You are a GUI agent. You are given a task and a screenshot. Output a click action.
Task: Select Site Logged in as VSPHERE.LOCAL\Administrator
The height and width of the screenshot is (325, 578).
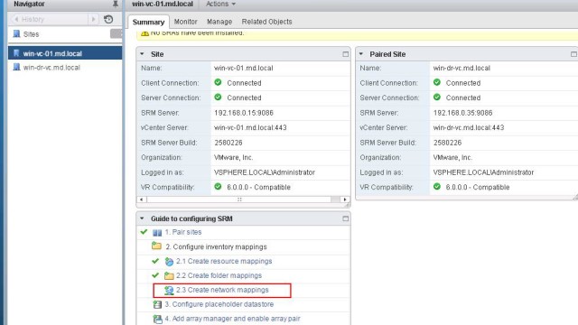[x=265, y=172]
